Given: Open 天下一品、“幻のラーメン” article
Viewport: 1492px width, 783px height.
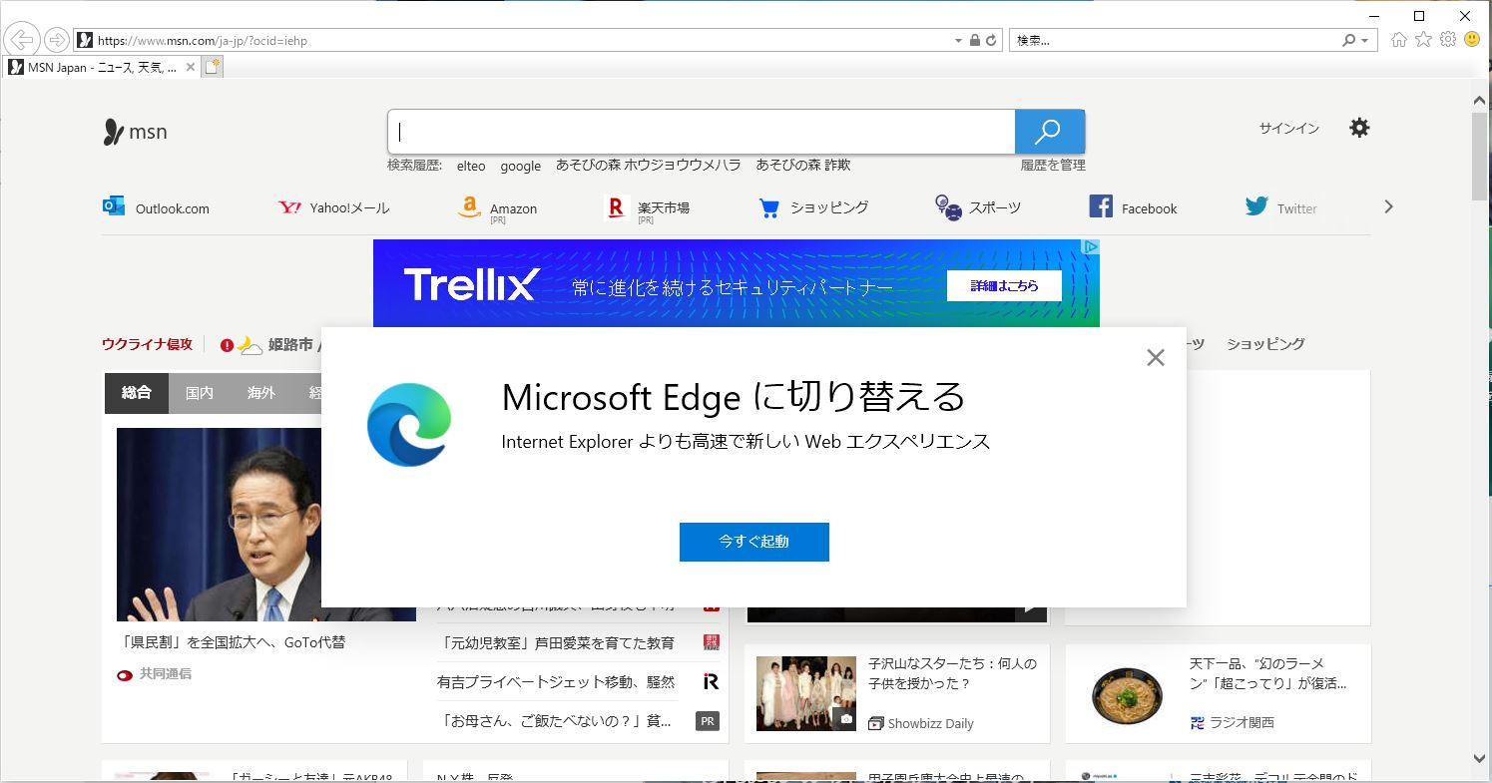Looking at the screenshot, I should [1267, 673].
